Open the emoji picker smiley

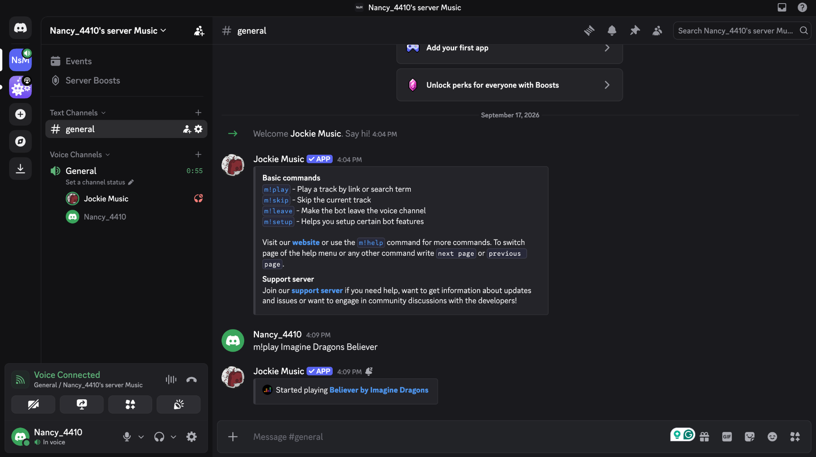(772, 437)
